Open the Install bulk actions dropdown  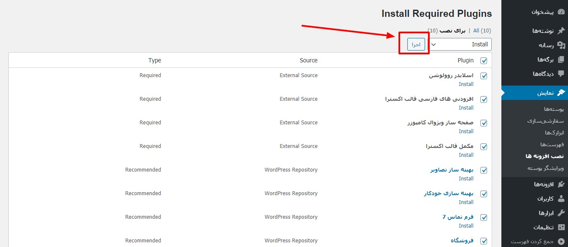(x=460, y=44)
